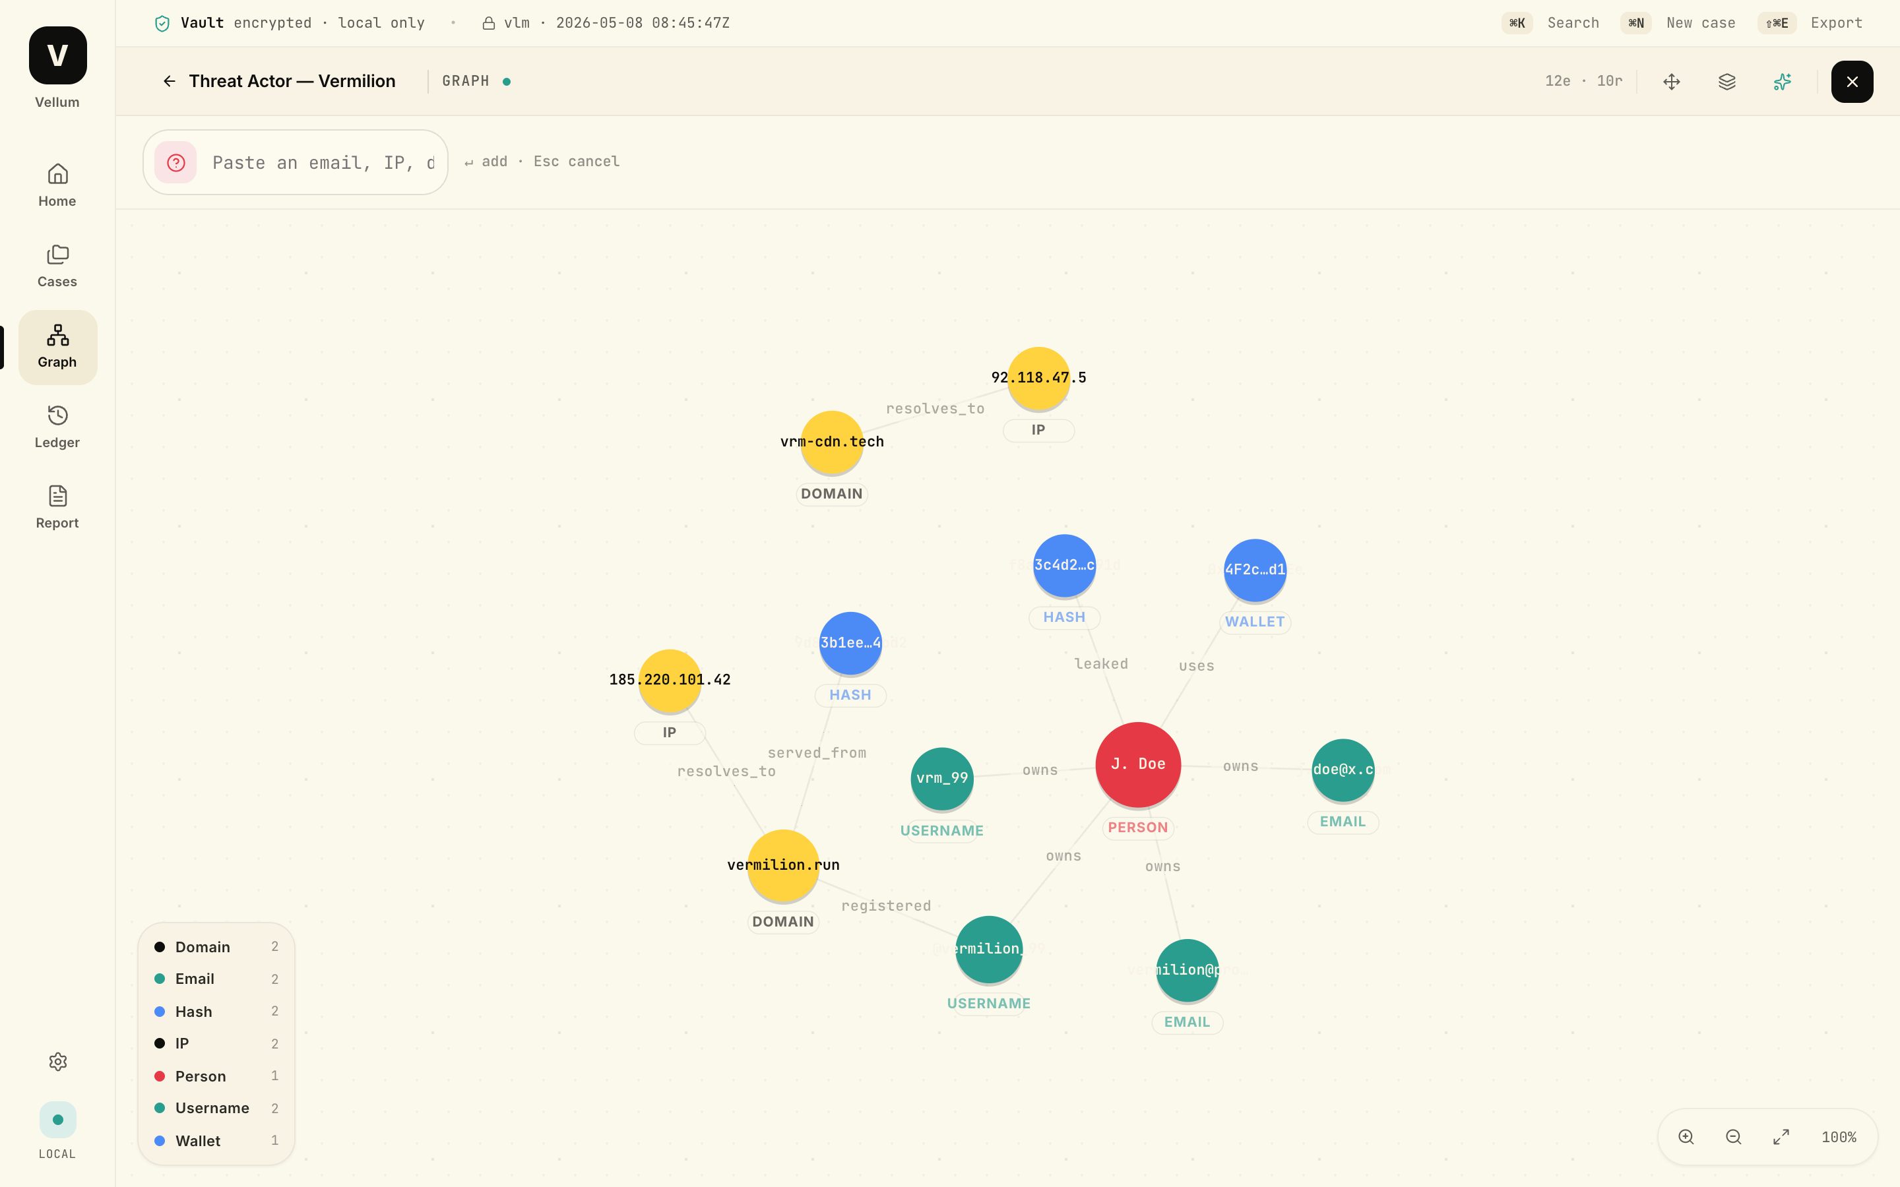Screen dimensions: 1900x1187
Task: Open the Ledger history view
Action: [57, 427]
